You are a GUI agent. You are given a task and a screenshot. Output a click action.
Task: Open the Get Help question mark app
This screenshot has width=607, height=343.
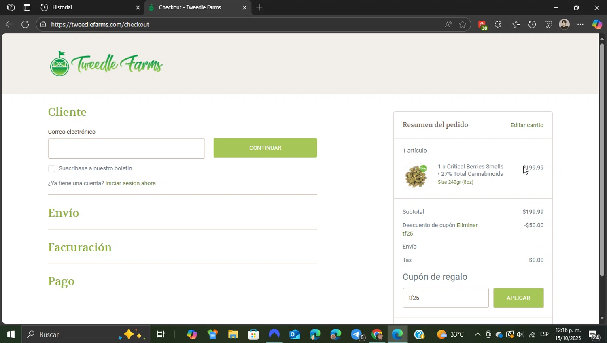pos(419,334)
